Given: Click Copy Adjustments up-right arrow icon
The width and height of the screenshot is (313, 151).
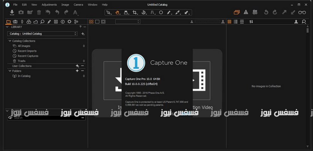Looking at the screenshot, I should [284, 12].
